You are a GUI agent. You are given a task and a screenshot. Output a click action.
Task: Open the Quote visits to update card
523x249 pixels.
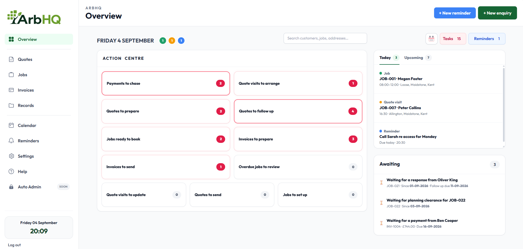[x=144, y=195]
